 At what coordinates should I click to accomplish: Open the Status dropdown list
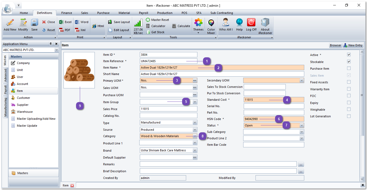pos(302,125)
